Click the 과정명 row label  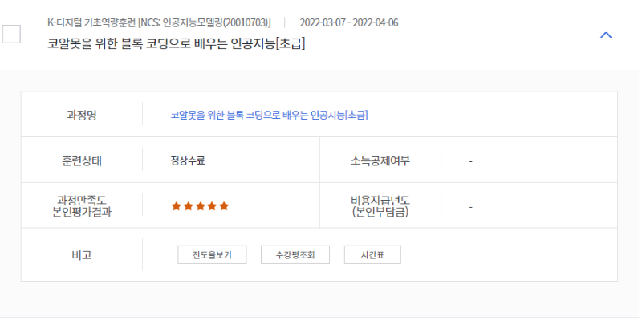[82, 115]
